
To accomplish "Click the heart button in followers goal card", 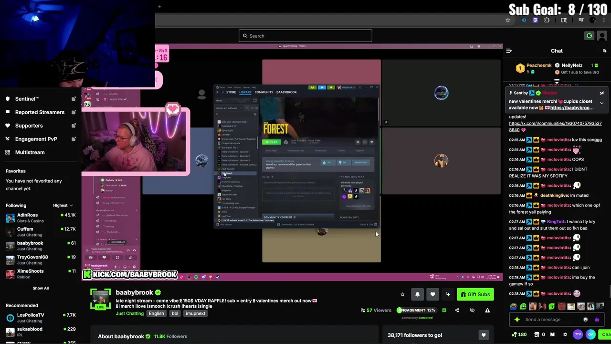I will [484, 335].
